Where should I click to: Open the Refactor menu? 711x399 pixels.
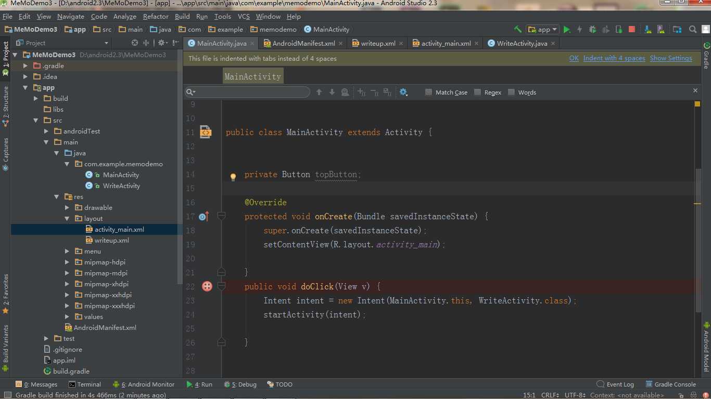(156, 16)
